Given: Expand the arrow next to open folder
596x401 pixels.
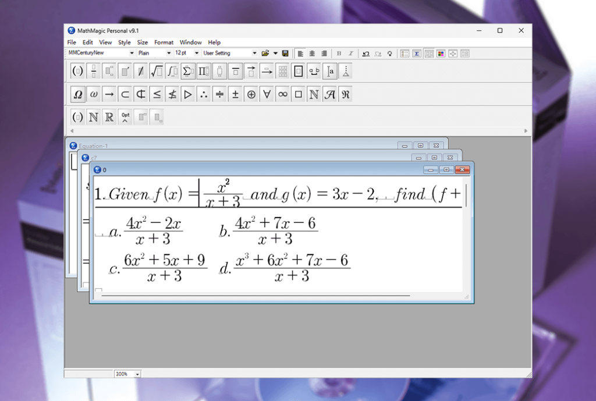Looking at the screenshot, I should [275, 54].
